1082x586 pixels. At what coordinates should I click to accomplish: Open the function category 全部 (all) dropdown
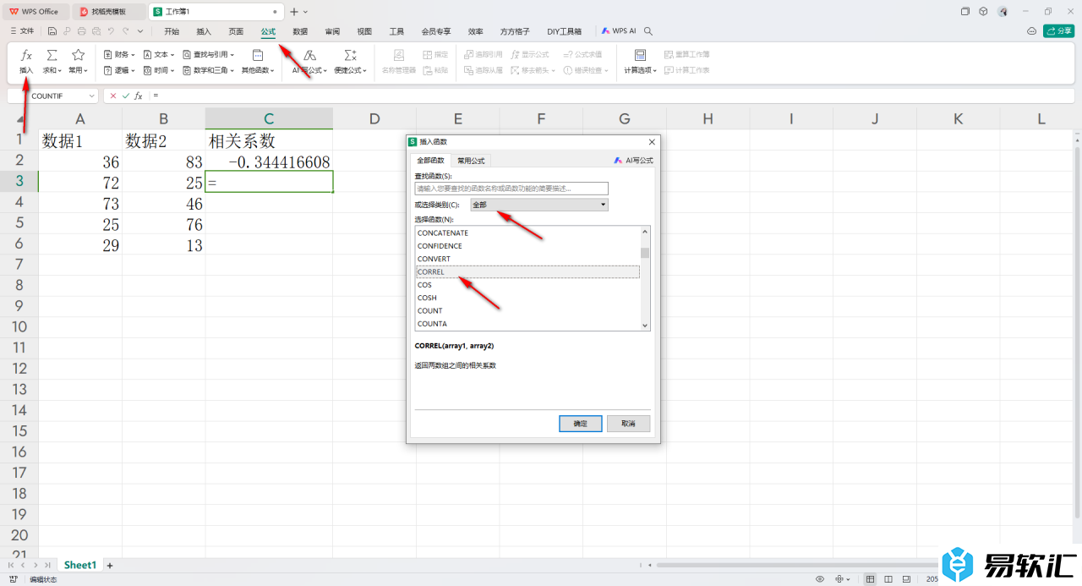point(539,205)
